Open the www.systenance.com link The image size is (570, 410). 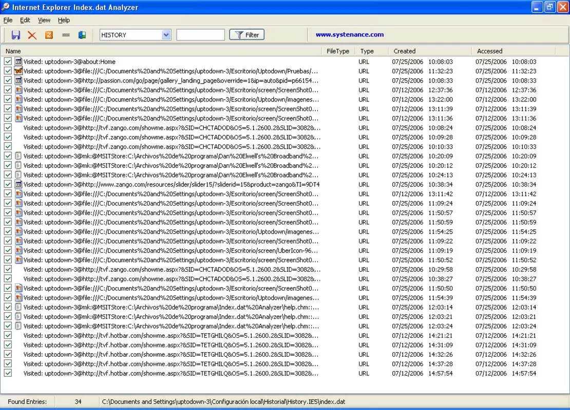click(x=349, y=34)
